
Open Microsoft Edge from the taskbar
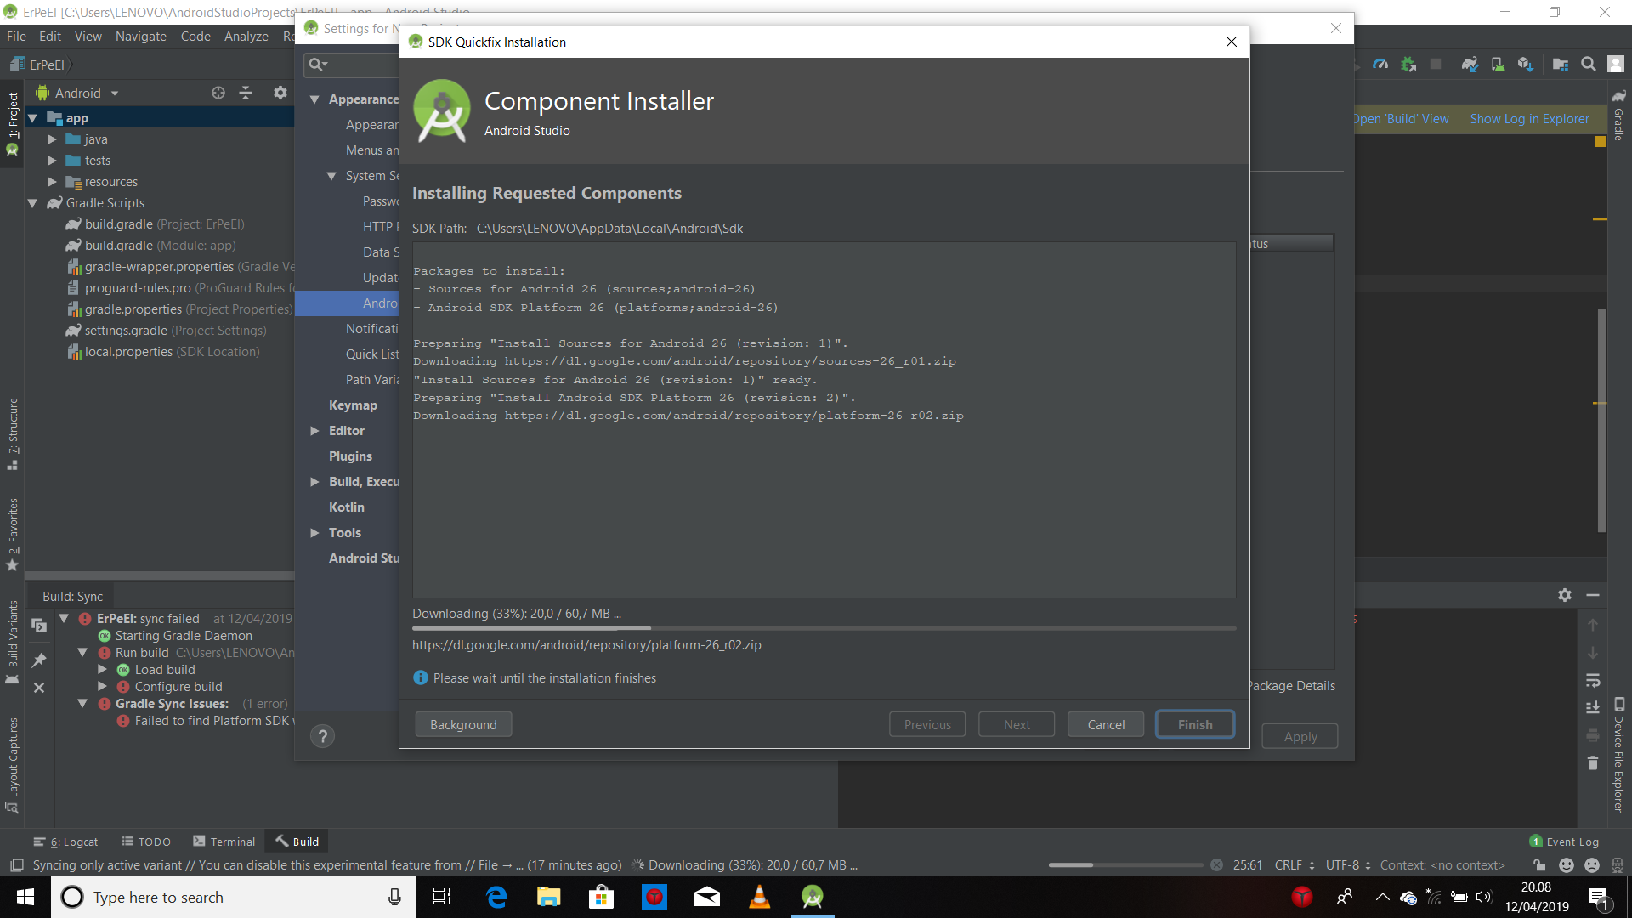click(496, 897)
